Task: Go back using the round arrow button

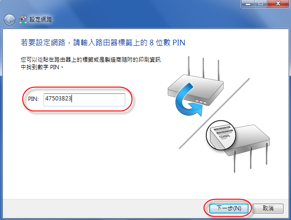Action: (x=9, y=20)
